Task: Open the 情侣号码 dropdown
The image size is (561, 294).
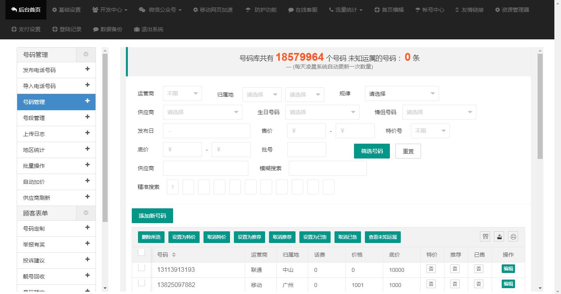Action: 439,112
